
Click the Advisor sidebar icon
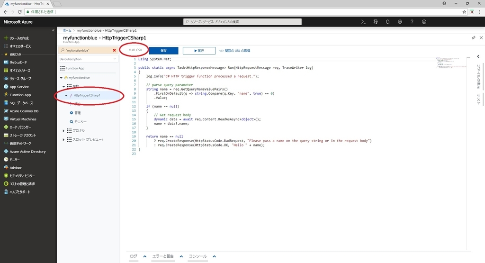pyautogui.click(x=6, y=167)
